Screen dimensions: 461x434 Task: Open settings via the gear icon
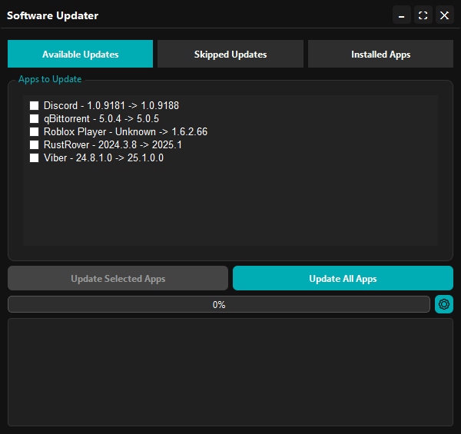point(444,304)
